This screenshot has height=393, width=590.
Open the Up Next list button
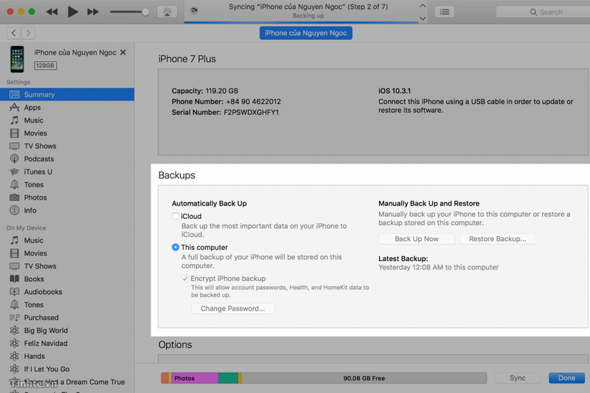click(445, 12)
